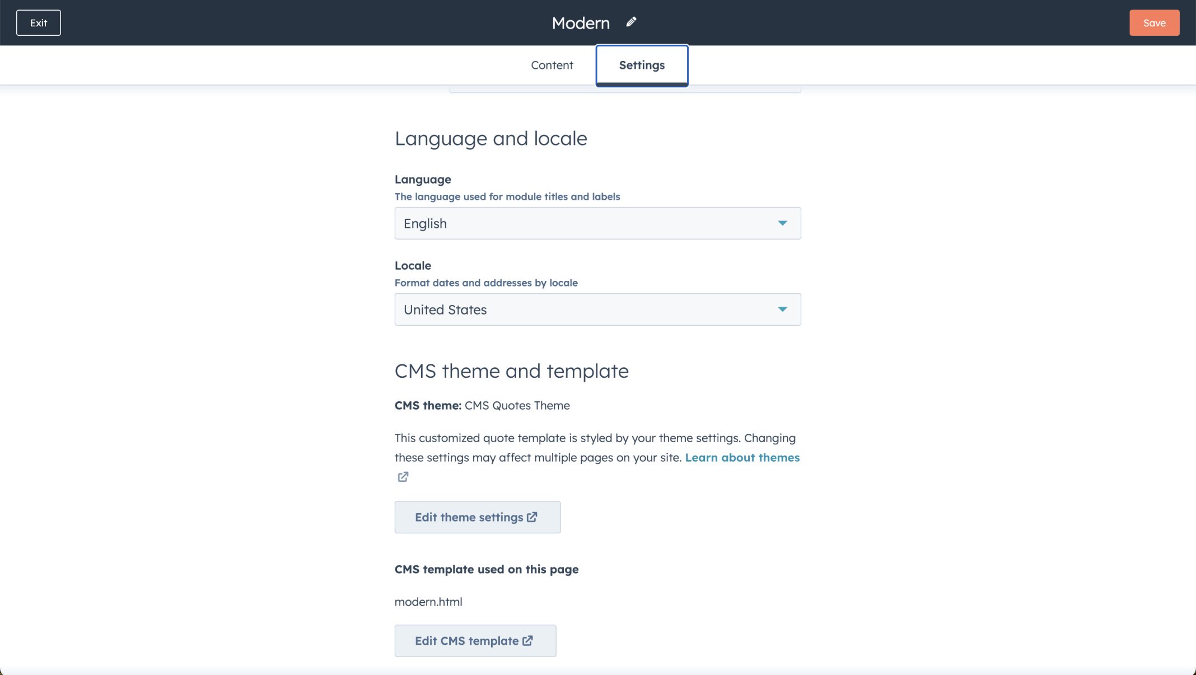Viewport: 1196px width, 675px height.
Task: Click Edit theme settings button
Action: [477, 517]
